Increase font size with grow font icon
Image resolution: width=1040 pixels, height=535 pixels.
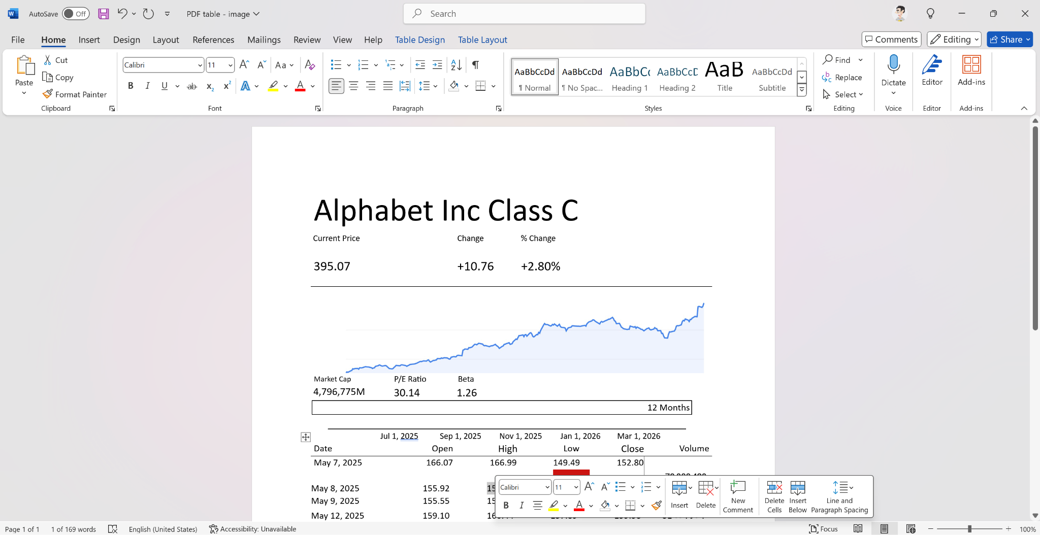(x=244, y=65)
